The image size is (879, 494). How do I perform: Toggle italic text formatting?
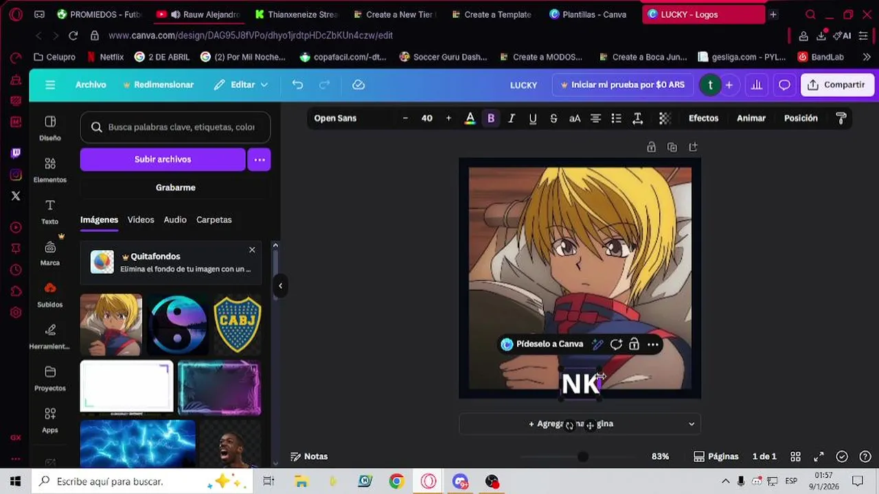coord(512,118)
